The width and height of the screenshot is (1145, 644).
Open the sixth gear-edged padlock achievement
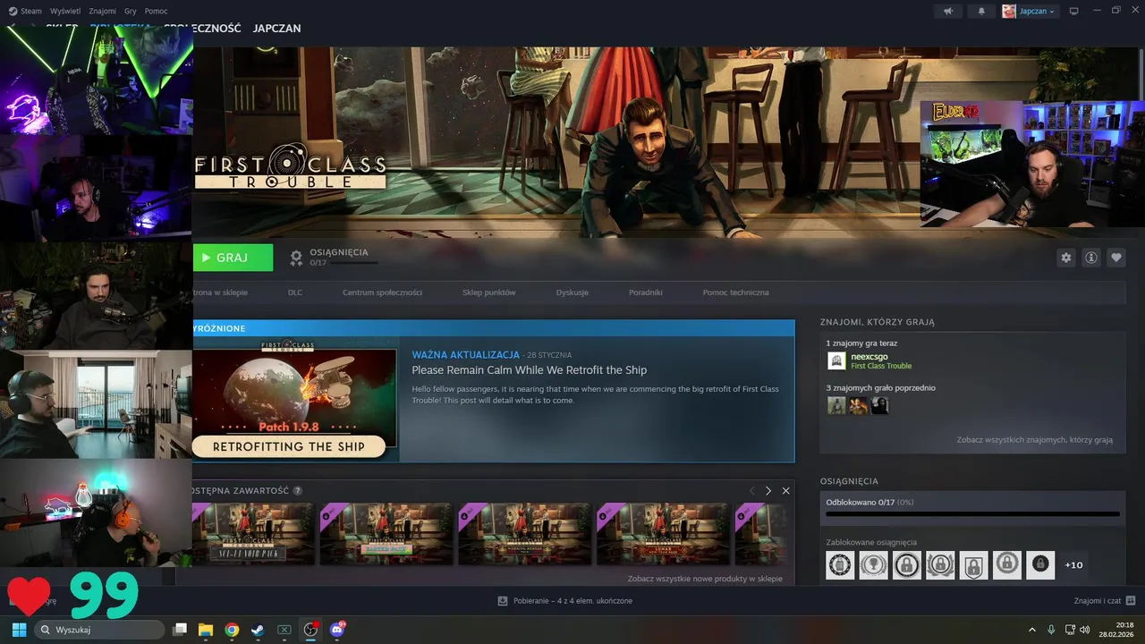1006,565
